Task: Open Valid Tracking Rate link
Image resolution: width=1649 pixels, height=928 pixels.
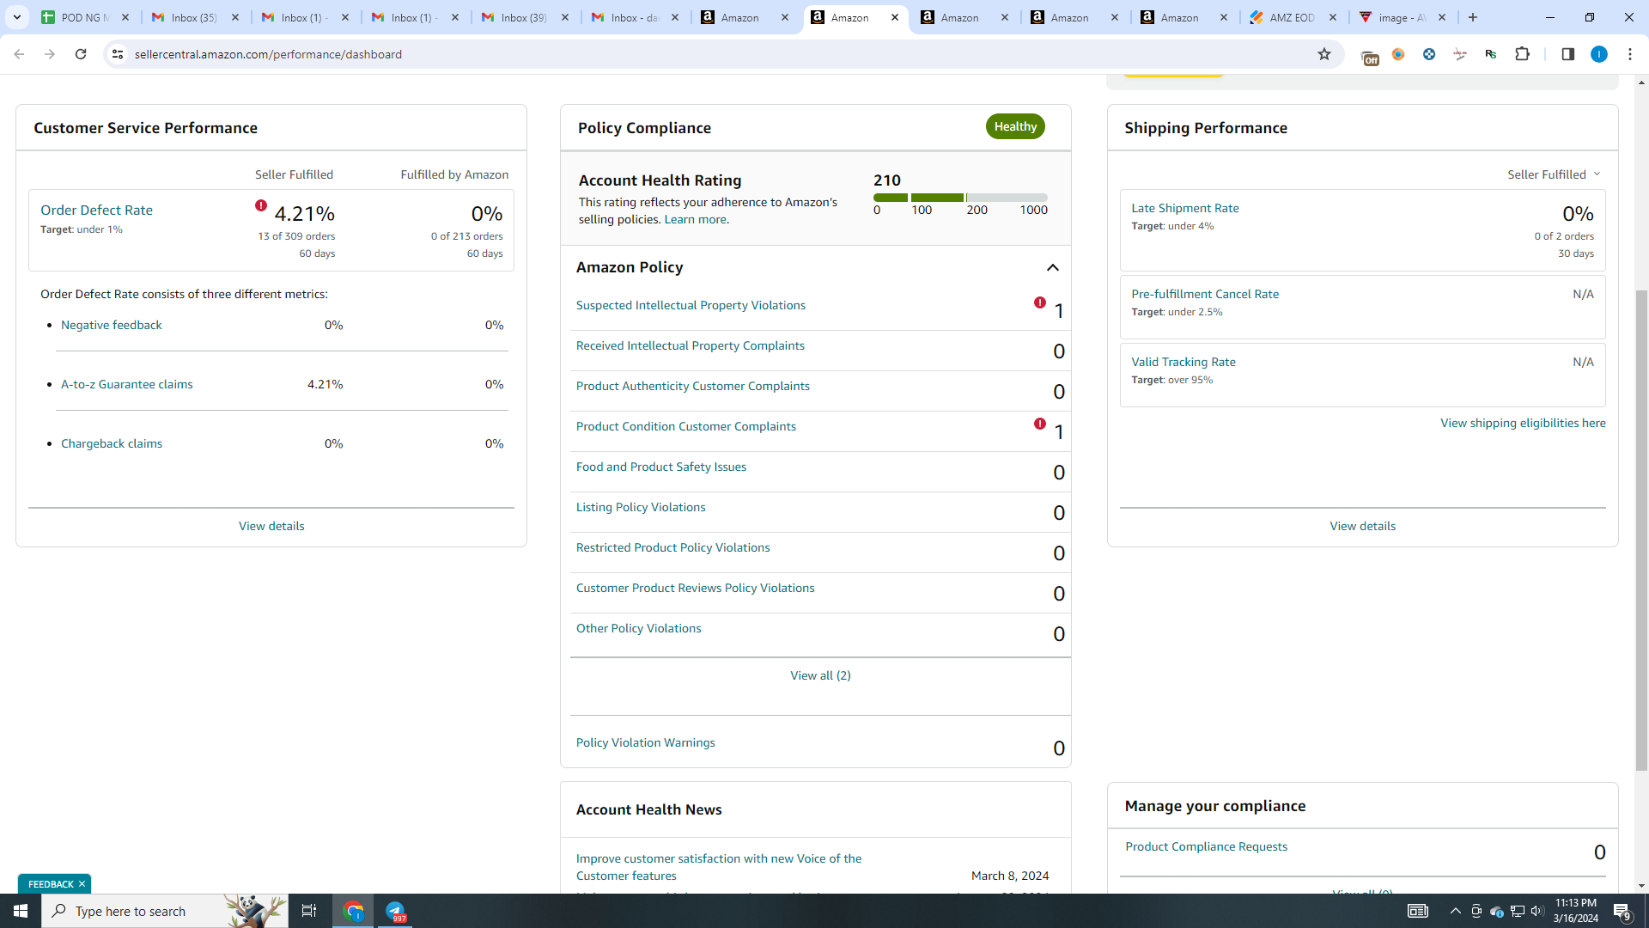Action: 1184,362
